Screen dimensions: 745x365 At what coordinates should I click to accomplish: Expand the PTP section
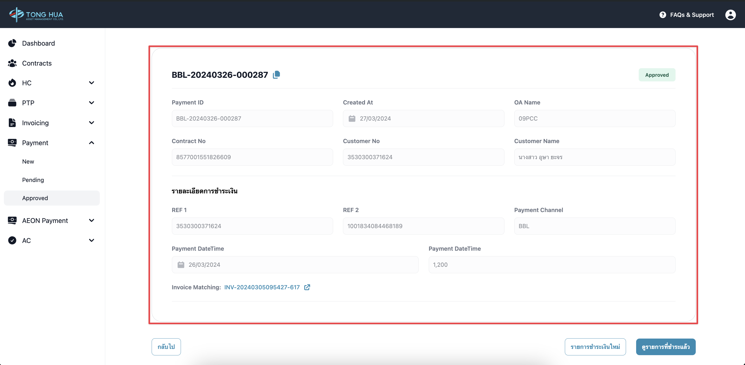(x=92, y=103)
